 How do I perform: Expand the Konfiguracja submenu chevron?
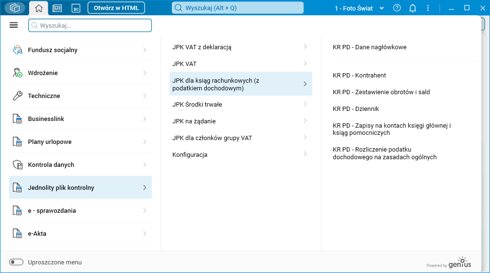coord(305,154)
